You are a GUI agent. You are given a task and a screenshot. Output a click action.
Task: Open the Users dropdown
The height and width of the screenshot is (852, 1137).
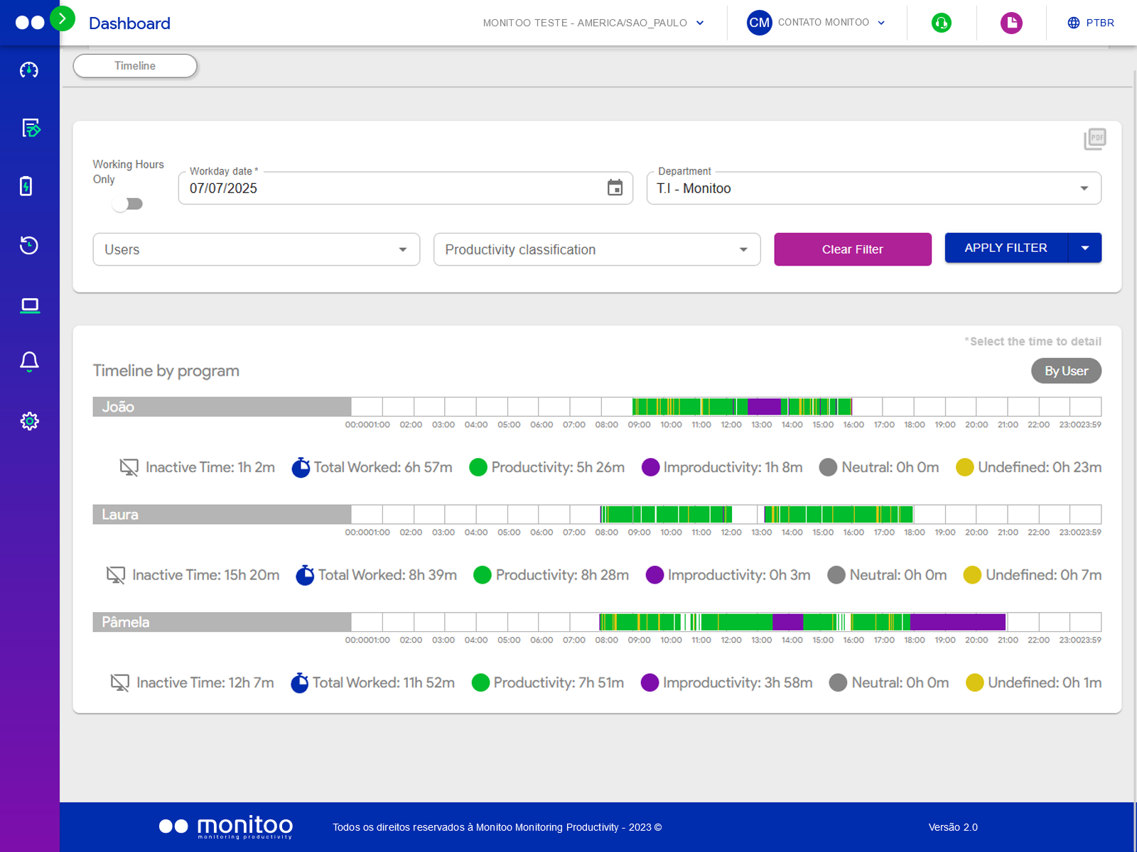[257, 249]
